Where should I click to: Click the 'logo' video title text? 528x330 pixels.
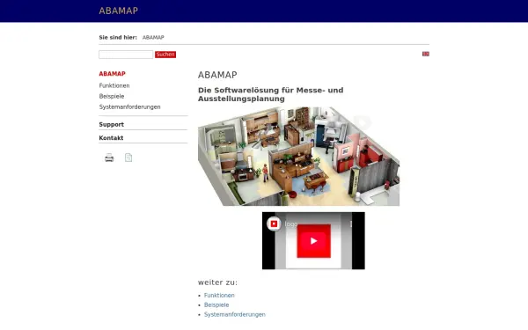click(x=291, y=224)
